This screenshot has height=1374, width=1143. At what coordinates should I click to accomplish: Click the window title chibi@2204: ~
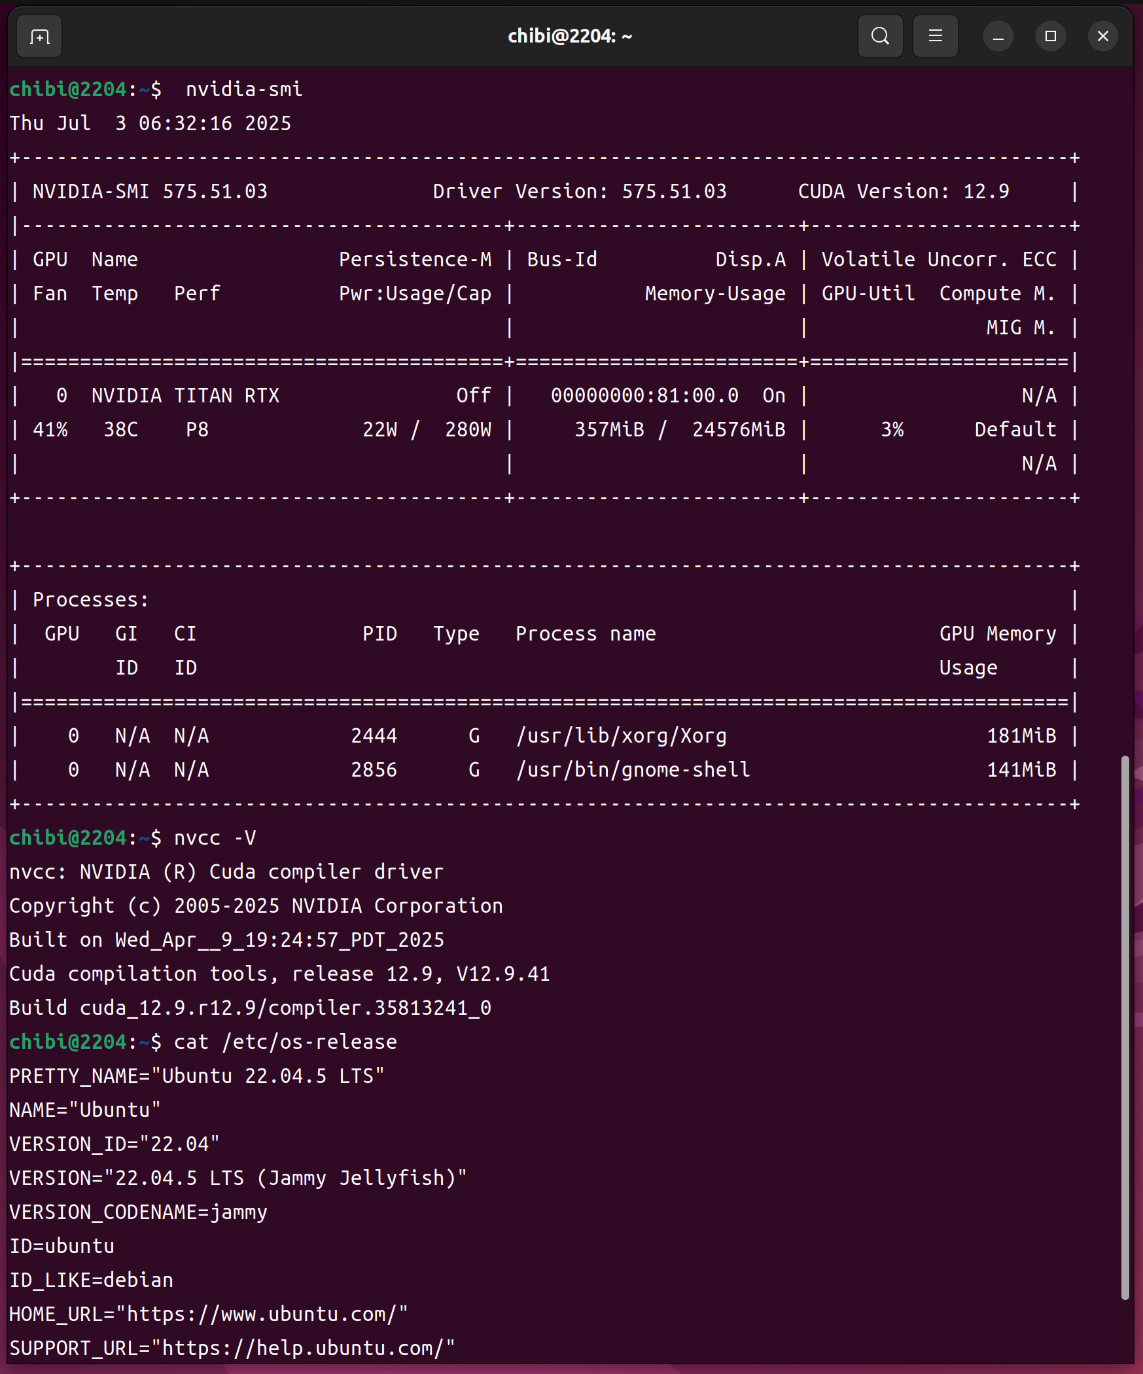click(570, 37)
